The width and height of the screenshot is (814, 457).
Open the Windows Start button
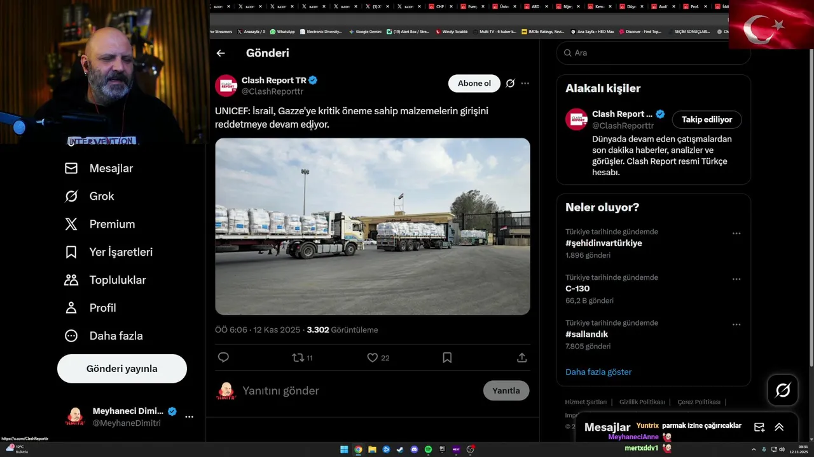[x=344, y=449]
